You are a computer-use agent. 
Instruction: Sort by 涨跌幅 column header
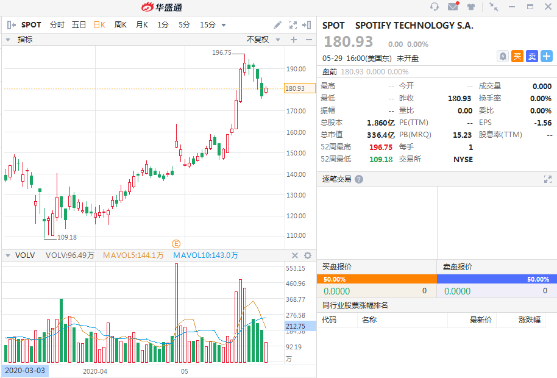coord(530,319)
